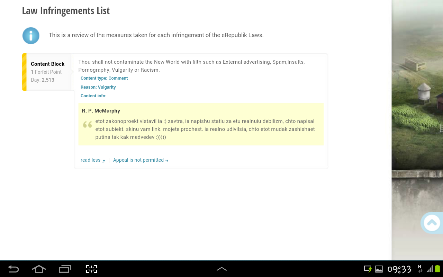Tap the quotation mark icon in comment box
Viewport: 443px width, 277px height.
tap(87, 124)
